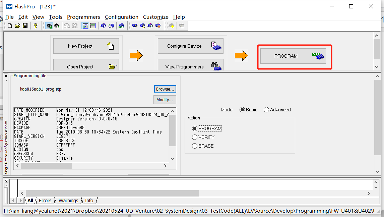Click the programmer self-test chip icon
The image size is (384, 217).
[x=142, y=26]
